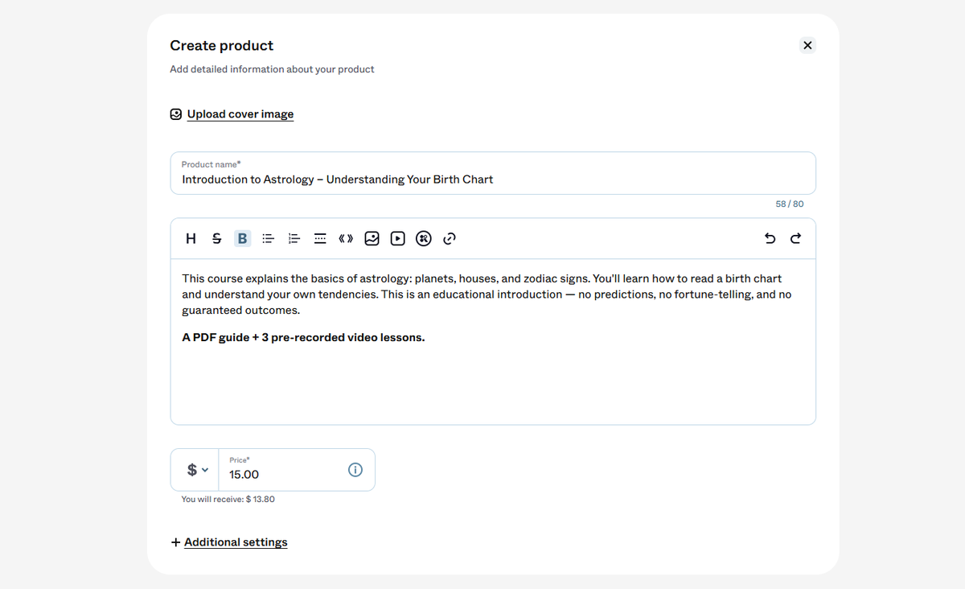Screen dimensions: 965x589
Task: Toggle strikethrough text formatting
Action: pyautogui.click(x=216, y=238)
